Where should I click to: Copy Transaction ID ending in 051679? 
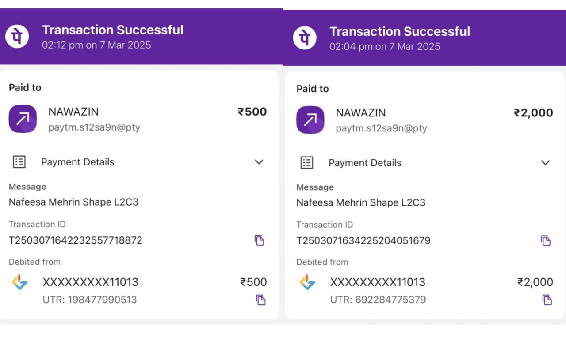pyautogui.click(x=546, y=240)
